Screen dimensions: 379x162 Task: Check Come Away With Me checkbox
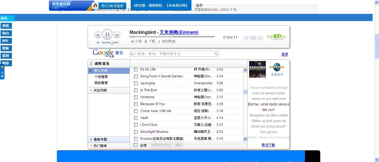[x=136, y=111]
